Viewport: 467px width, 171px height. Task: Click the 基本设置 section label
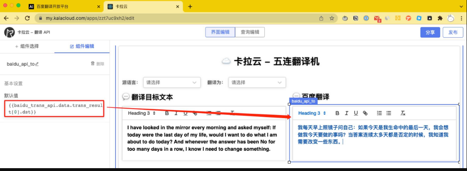[13, 83]
